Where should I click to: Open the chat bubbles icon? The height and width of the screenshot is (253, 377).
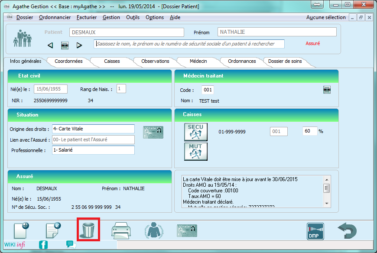tap(71, 245)
